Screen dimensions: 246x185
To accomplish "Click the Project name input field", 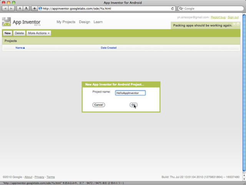I will (130, 93).
